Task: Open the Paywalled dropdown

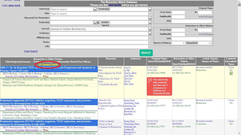Action: (205, 43)
